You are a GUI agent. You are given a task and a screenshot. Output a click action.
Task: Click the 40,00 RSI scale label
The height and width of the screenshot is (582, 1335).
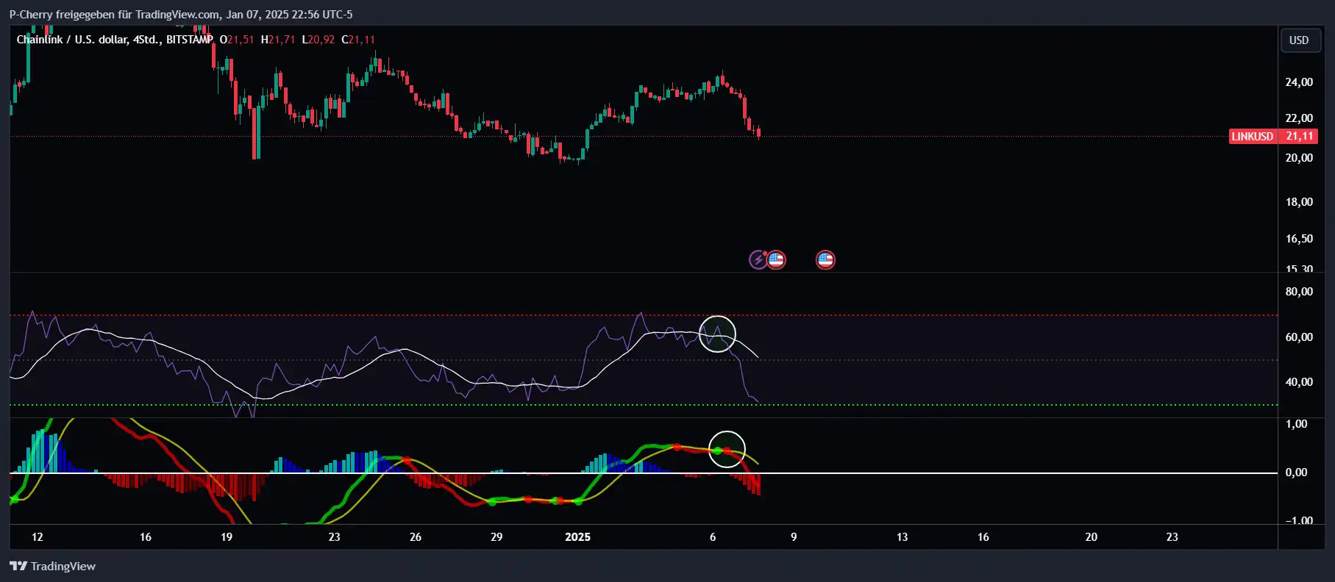coord(1299,382)
